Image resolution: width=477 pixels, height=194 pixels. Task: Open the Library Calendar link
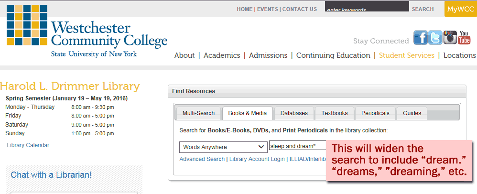[x=28, y=145]
